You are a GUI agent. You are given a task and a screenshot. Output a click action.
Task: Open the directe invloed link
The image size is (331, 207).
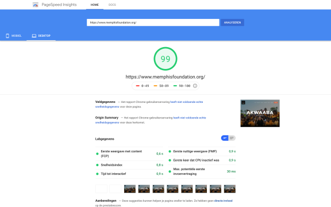coord(224,201)
